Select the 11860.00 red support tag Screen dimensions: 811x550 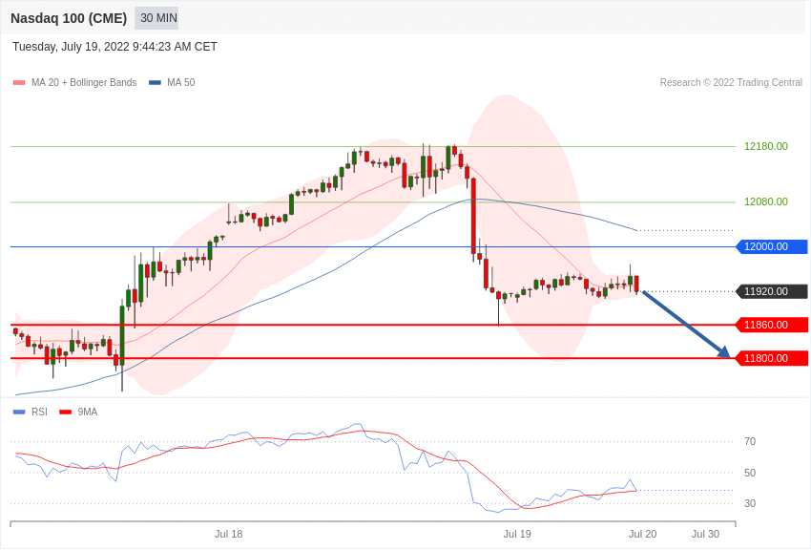772,325
